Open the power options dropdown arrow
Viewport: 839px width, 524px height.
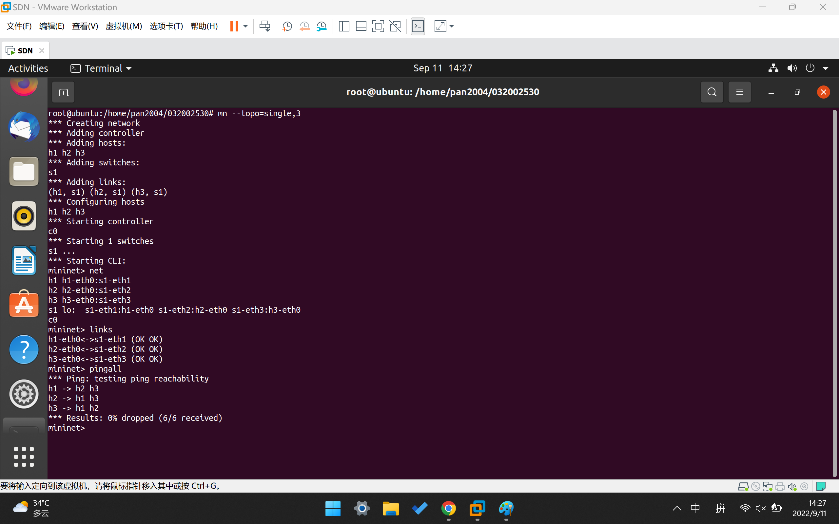pyautogui.click(x=245, y=26)
